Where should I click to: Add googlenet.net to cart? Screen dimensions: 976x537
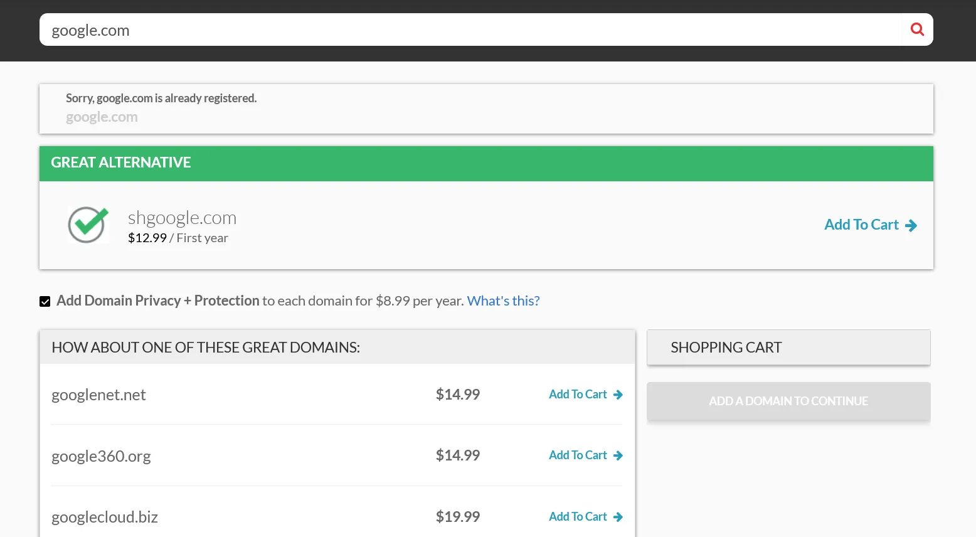tap(586, 395)
